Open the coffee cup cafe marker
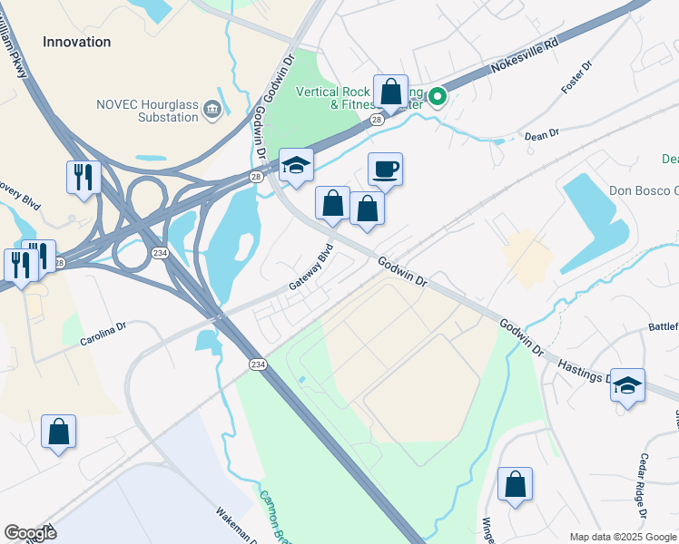The width and height of the screenshot is (679, 544). 385,170
